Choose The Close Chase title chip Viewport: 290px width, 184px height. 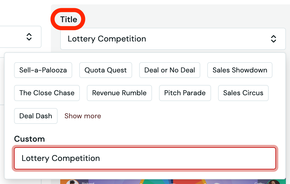tap(47, 93)
